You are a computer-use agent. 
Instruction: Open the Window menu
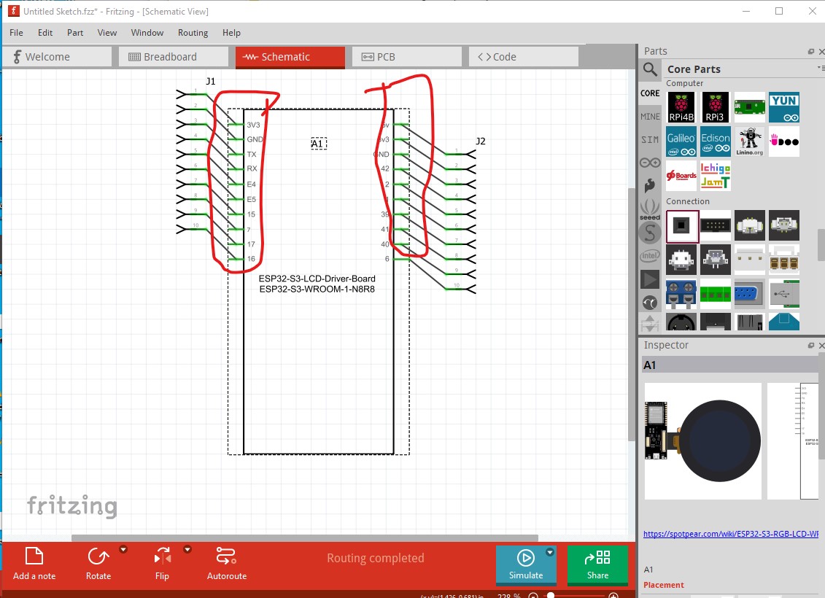[147, 33]
